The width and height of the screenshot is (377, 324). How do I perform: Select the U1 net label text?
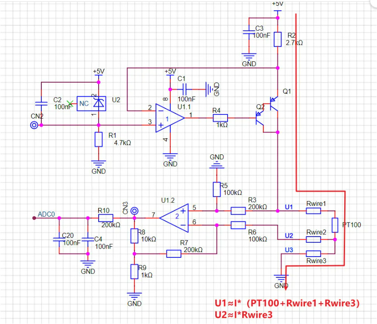pyautogui.click(x=289, y=206)
